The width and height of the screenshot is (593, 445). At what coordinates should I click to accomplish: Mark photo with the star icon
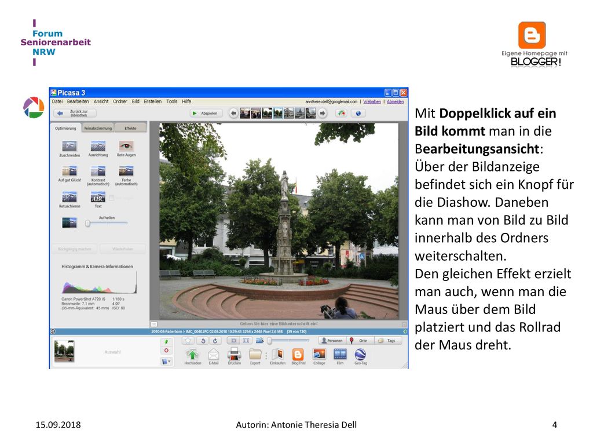(188, 341)
